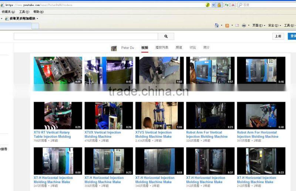
Task: Open the 安全 (Safety) dropdown menu
Action: [x=274, y=26]
